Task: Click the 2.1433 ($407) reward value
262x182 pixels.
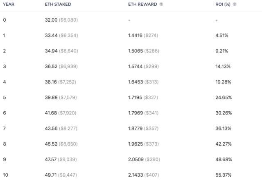Action: pyautogui.click(x=144, y=175)
